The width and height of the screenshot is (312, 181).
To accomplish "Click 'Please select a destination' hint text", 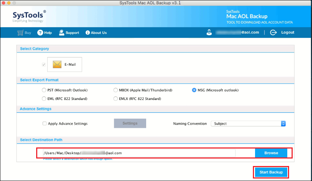I will (x=78, y=159).
